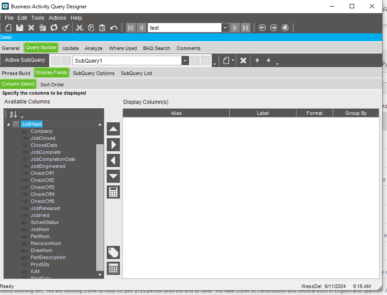The width and height of the screenshot is (387, 295).
Task: Delete the active SubQuery with X icon
Action: click(243, 60)
